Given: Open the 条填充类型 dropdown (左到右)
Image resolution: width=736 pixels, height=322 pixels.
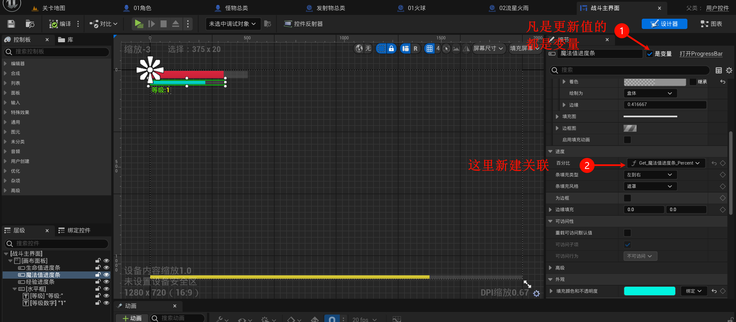Looking at the screenshot, I should pyautogui.click(x=650, y=175).
